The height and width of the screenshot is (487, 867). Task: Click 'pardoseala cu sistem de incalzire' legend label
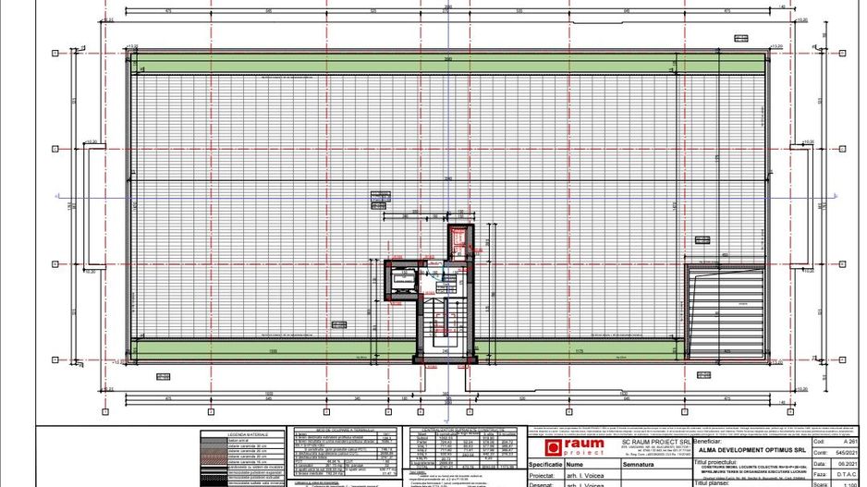pos(255,467)
